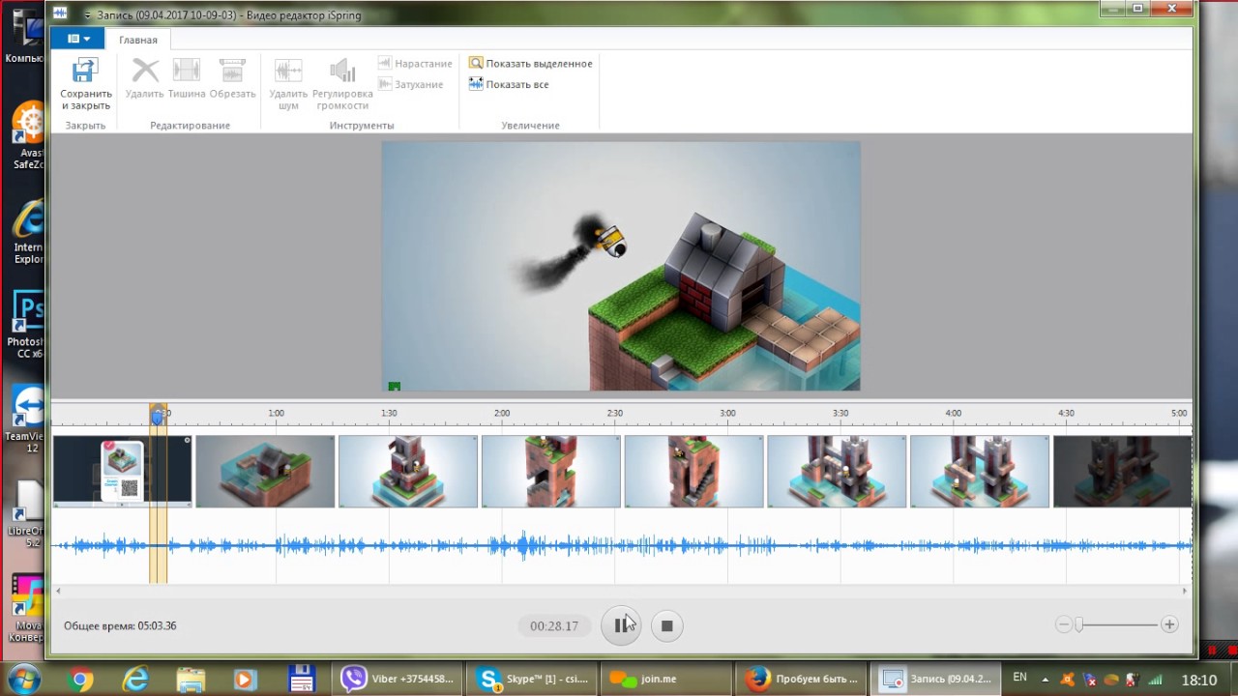
Task: Click the blue playhead marker on timeline
Action: (x=158, y=416)
